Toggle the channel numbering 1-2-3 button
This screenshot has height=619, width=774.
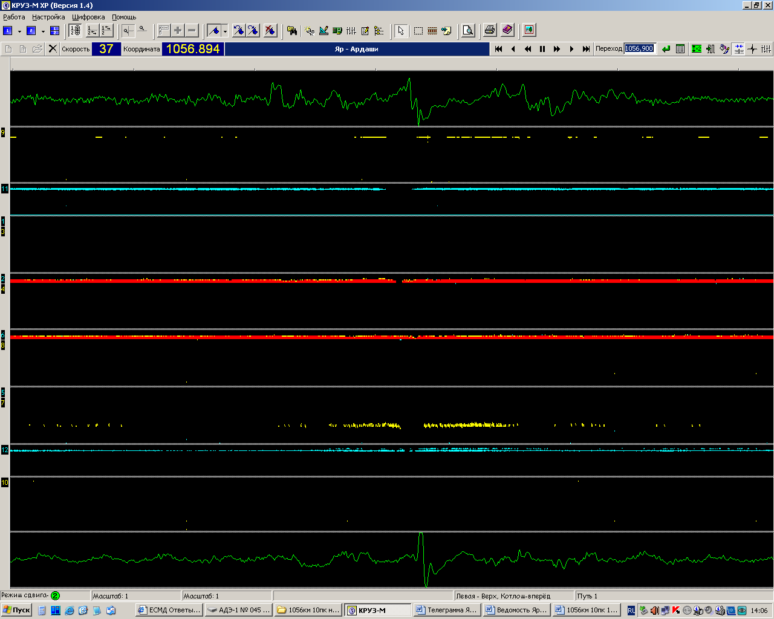75,30
